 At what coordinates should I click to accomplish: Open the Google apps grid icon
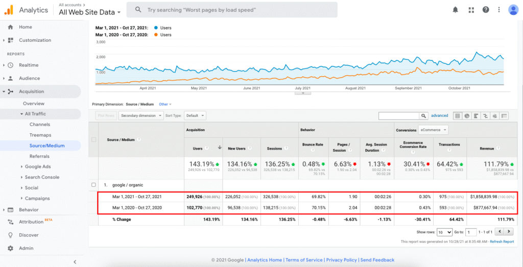click(x=471, y=10)
